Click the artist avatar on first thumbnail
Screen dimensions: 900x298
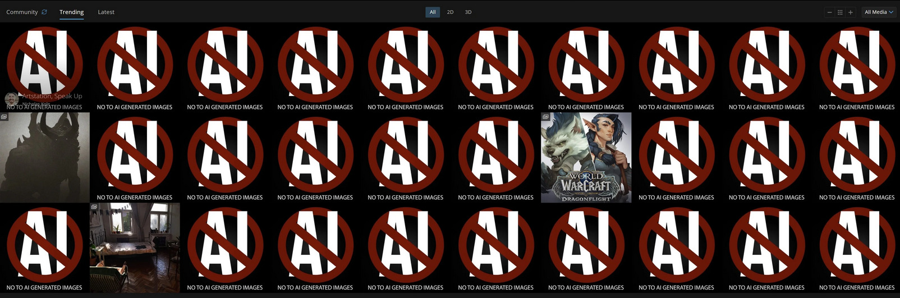click(x=11, y=99)
